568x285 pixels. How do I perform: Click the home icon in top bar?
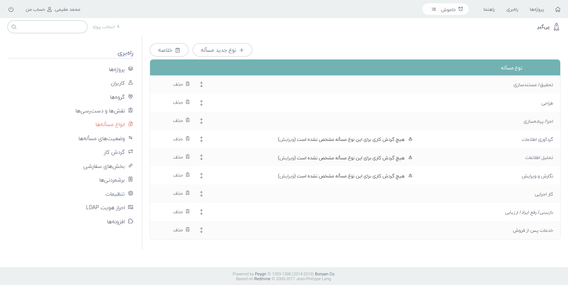point(558,9)
